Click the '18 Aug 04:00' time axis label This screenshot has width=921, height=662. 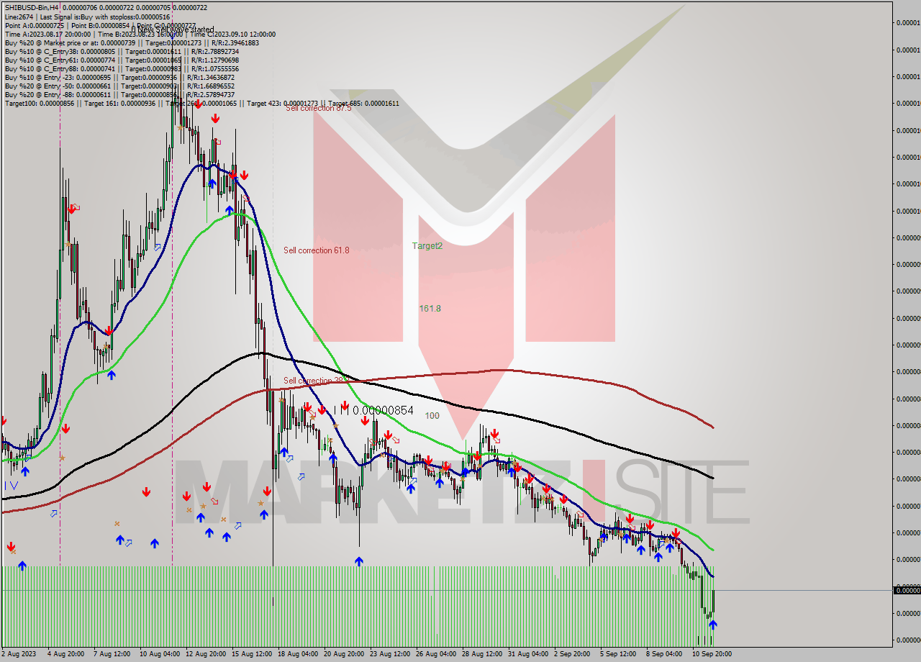click(298, 653)
